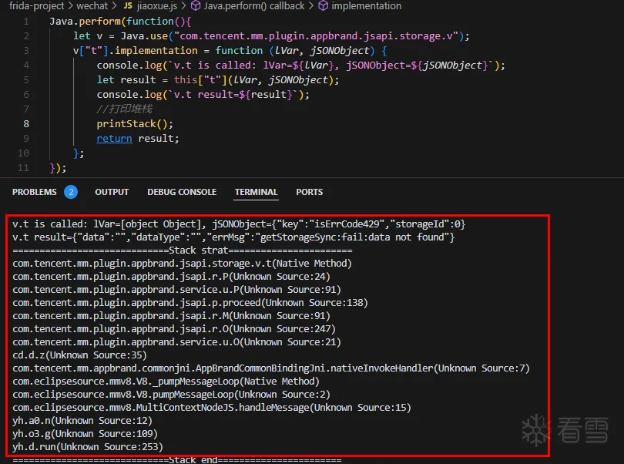Click stack line jsapi.r.M(Unknown Source:91)

(x=171, y=316)
